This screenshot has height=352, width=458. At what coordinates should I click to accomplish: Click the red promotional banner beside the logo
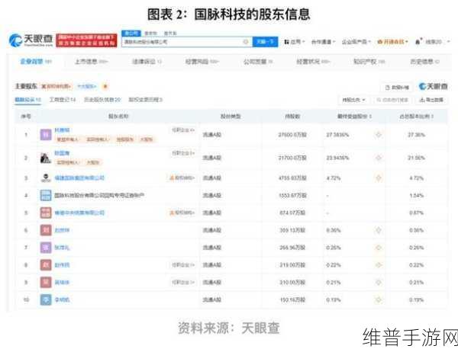click(x=86, y=40)
